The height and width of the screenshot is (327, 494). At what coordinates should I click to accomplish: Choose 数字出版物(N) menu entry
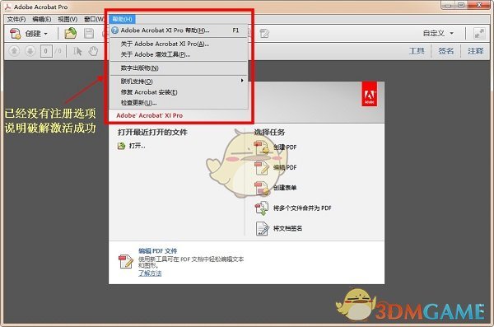click(179, 68)
